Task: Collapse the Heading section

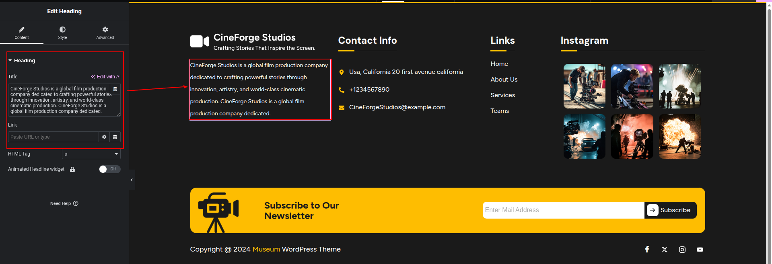Action: pyautogui.click(x=10, y=60)
